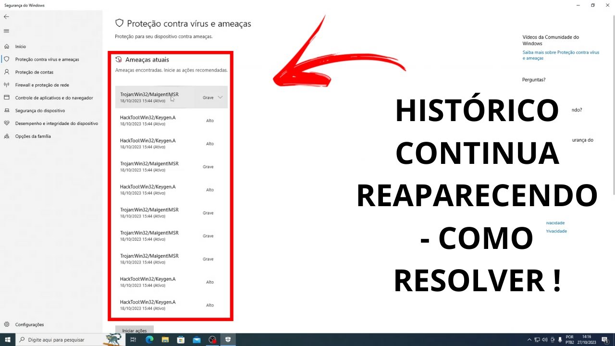Click the POR PTB2 language indicator
The height and width of the screenshot is (346, 615).
pos(570,340)
